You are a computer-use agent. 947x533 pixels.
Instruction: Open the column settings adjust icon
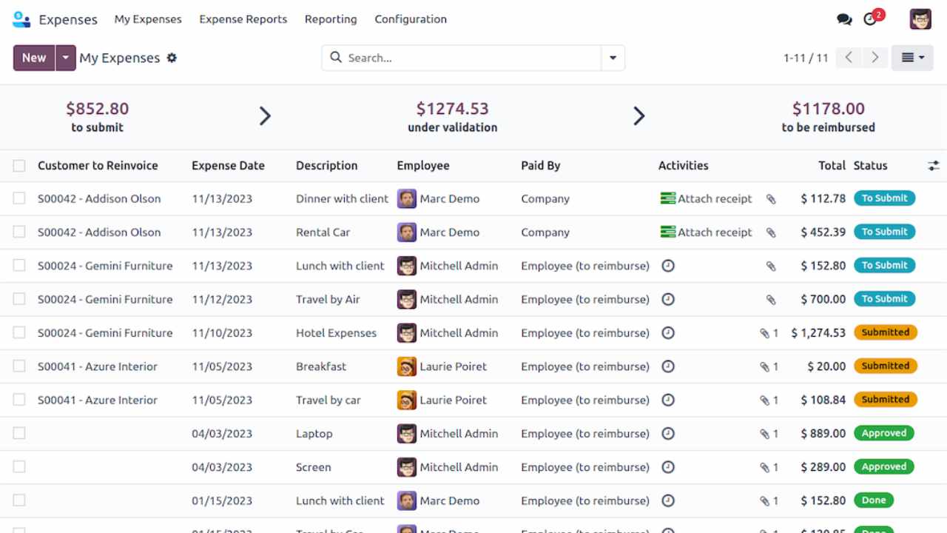tap(933, 166)
